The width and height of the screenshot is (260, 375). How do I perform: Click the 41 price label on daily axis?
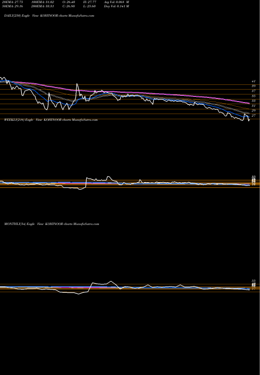pyautogui.click(x=254, y=81)
